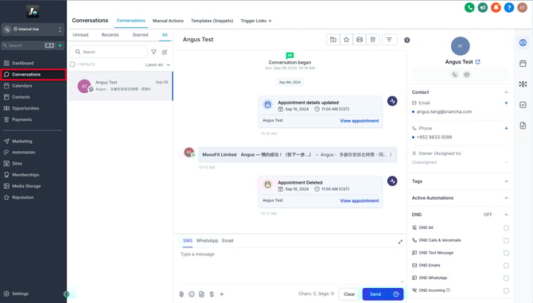
Task: Open the Owner Unassigned dropdown
Action: (461, 162)
